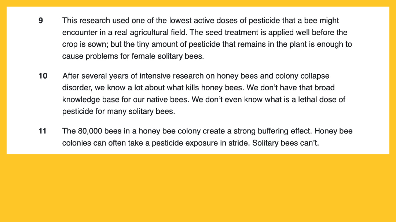396x222 pixels.
Task: Click paragraph number 11
Action: click(43, 131)
